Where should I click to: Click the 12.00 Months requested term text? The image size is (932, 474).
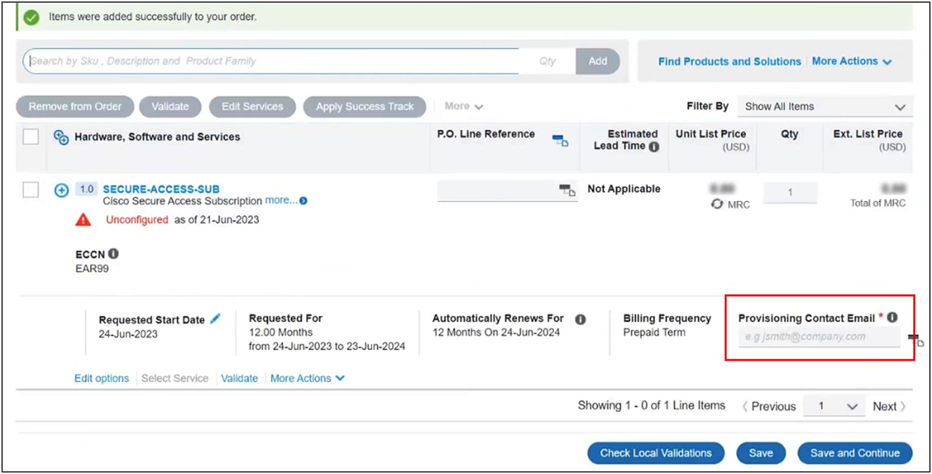click(281, 333)
